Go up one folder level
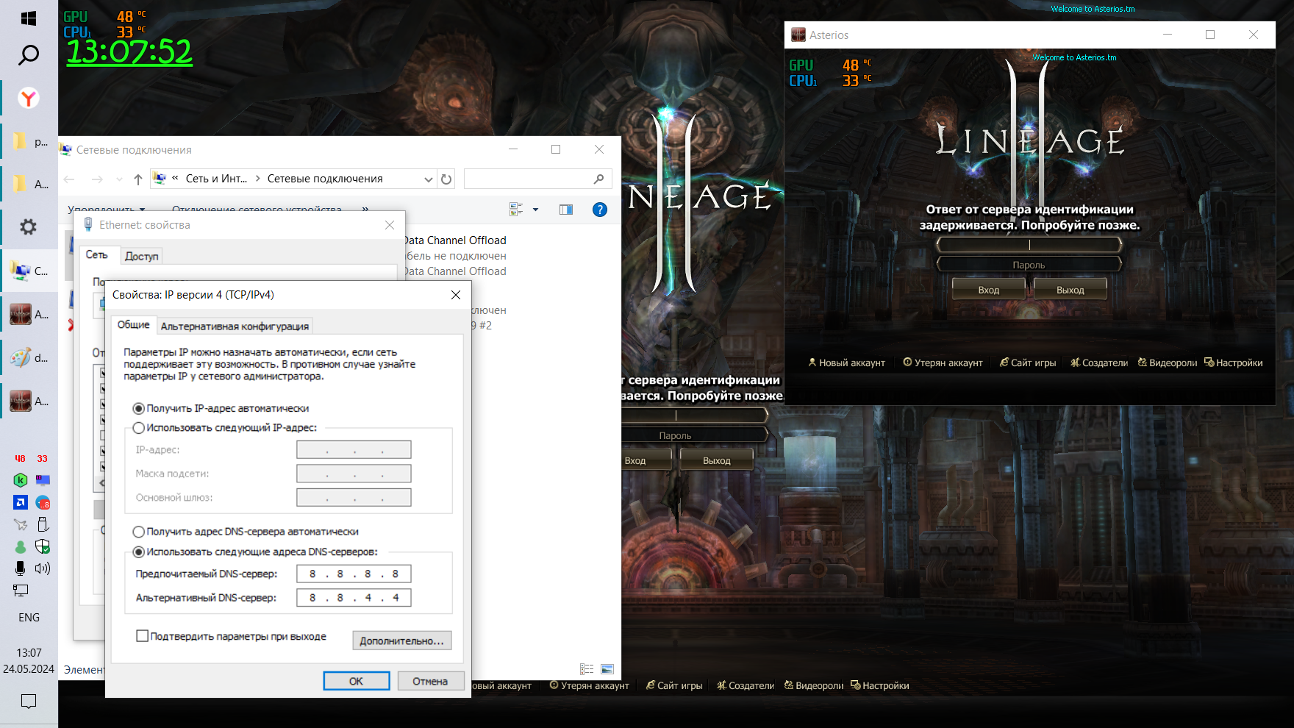The width and height of the screenshot is (1294, 728). coord(138,179)
